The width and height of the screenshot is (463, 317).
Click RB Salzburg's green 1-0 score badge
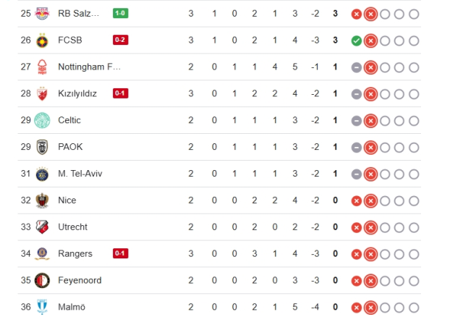click(x=121, y=14)
